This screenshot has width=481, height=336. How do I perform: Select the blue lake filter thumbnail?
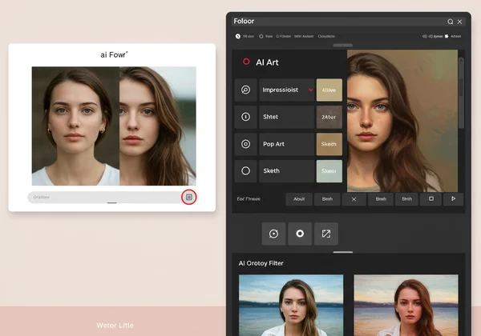click(291, 305)
